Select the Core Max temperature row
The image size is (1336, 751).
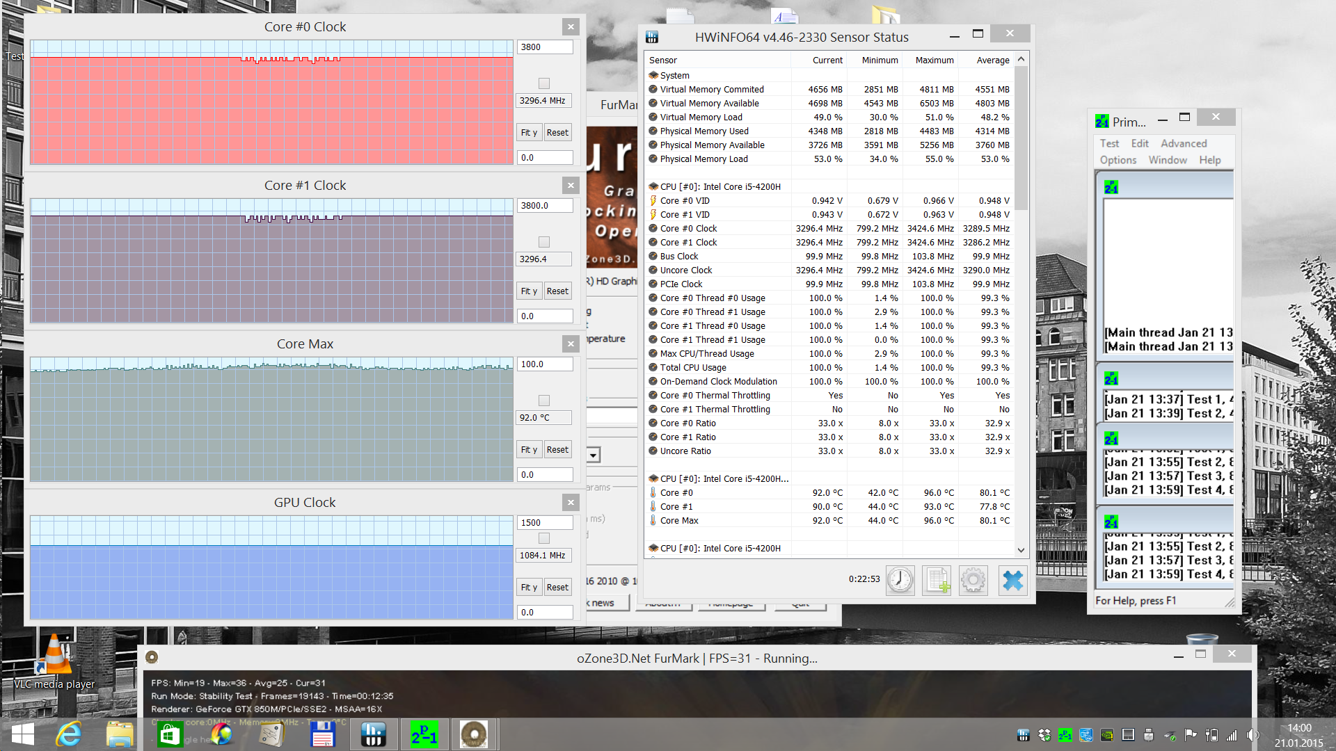[829, 521]
